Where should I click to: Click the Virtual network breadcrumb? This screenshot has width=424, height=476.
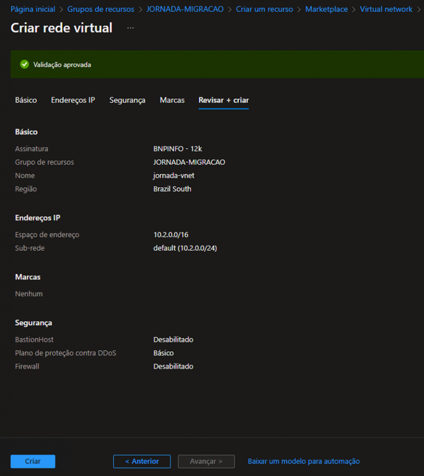[x=386, y=9]
